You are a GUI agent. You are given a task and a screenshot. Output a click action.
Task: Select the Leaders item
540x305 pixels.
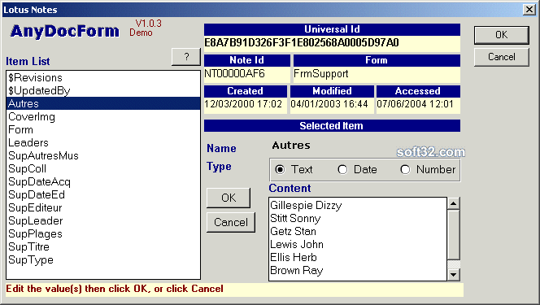coord(103,142)
